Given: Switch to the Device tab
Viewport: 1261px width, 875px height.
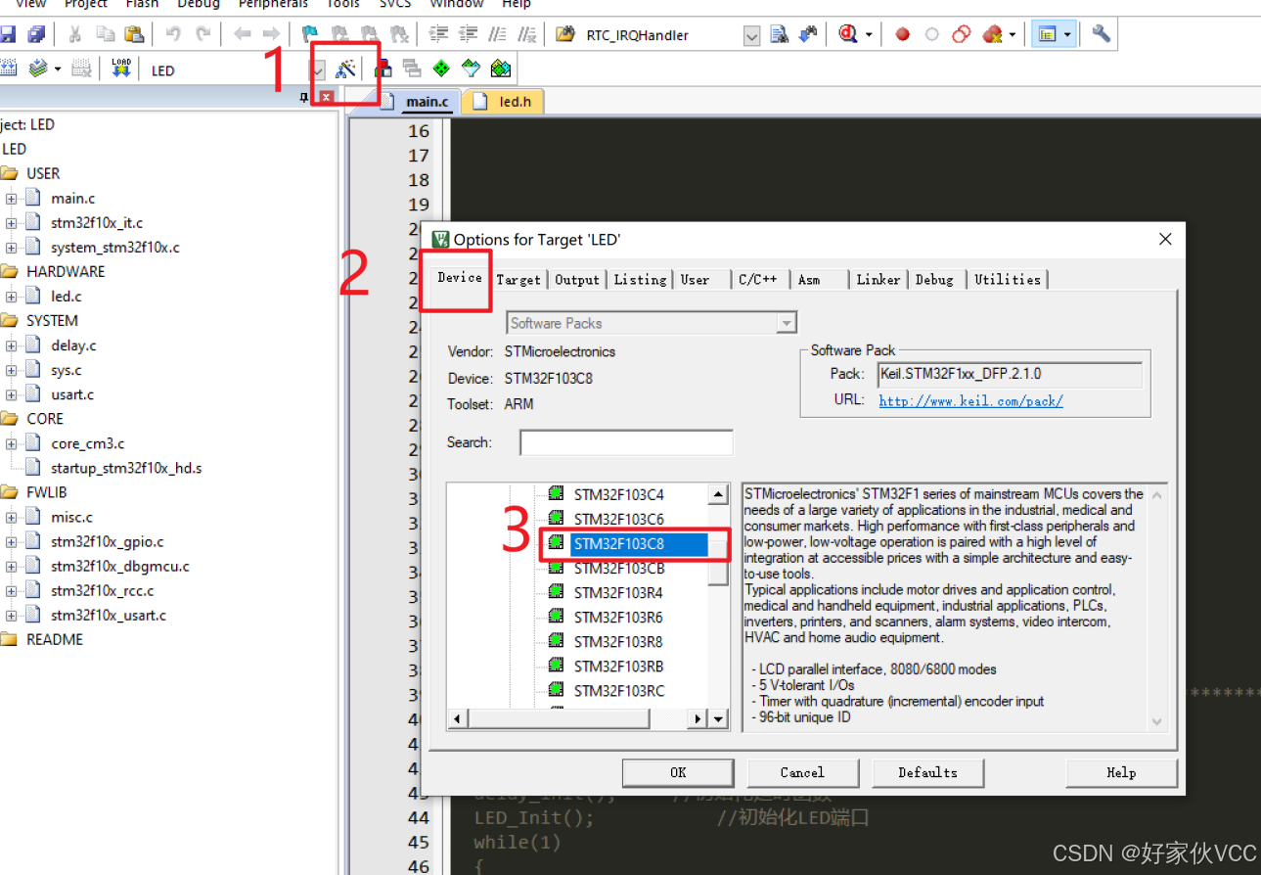Looking at the screenshot, I should 459,278.
